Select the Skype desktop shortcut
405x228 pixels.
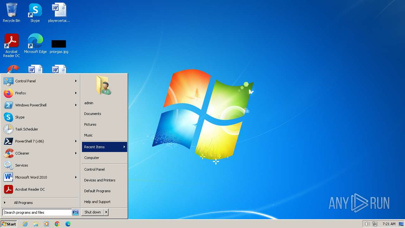point(35,13)
